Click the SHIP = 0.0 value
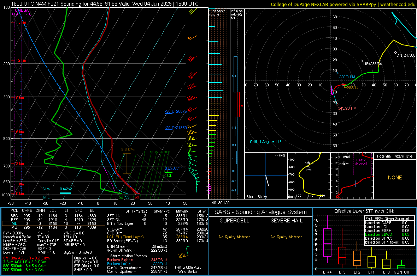This screenshot has width=417, height=276. [83, 270]
